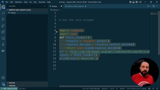This screenshot has height=90, width=160.
Task: Change indentation via Spaces: 4
Action: [105, 88]
